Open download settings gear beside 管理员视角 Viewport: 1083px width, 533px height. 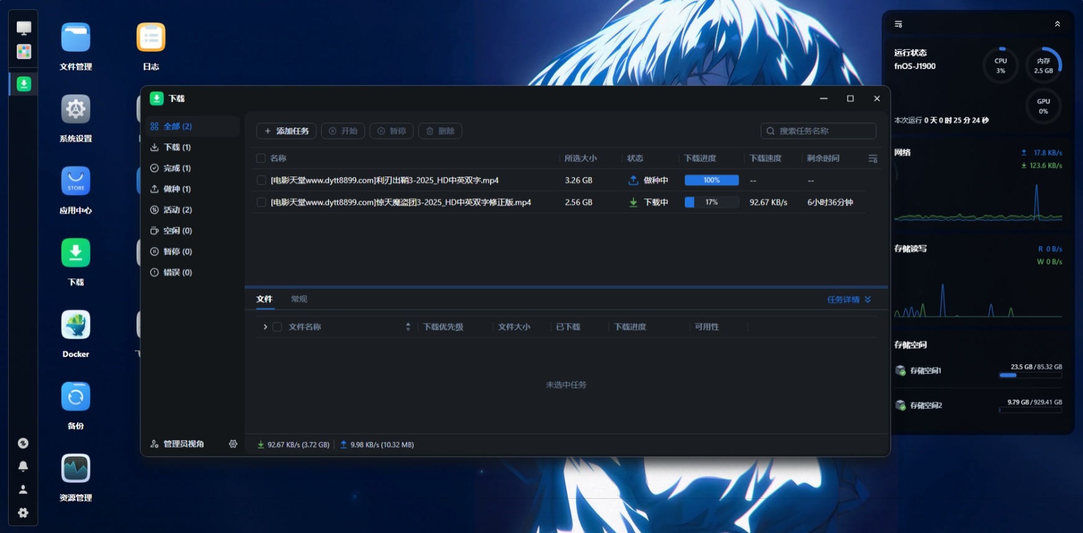pos(233,444)
